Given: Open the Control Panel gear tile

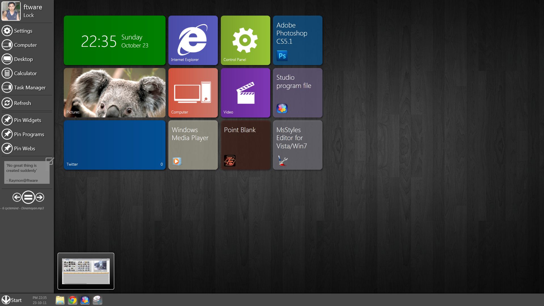Looking at the screenshot, I should tap(245, 40).
